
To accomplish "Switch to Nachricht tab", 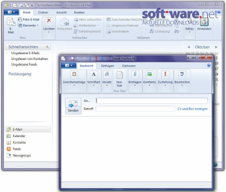I will point(87,66).
